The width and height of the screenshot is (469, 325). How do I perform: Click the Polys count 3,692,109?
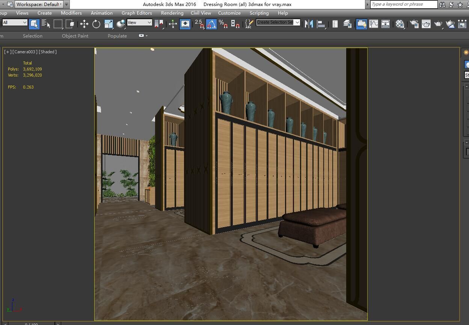(x=32, y=69)
